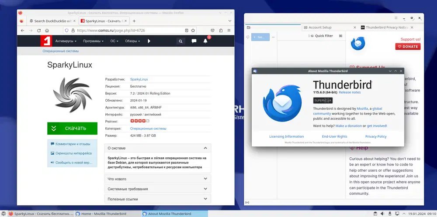Screen dimensions: 437x217
Task: Click Firefox View pinned icon
Action: point(22,21)
